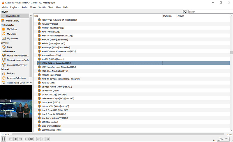Toggle loop mode button

pos(43,139)
